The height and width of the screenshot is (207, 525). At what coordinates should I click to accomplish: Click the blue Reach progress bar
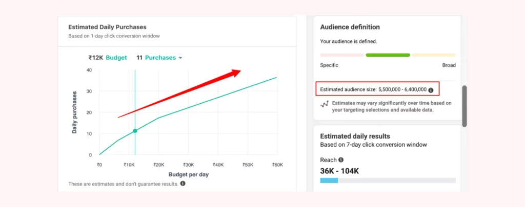tap(329, 180)
